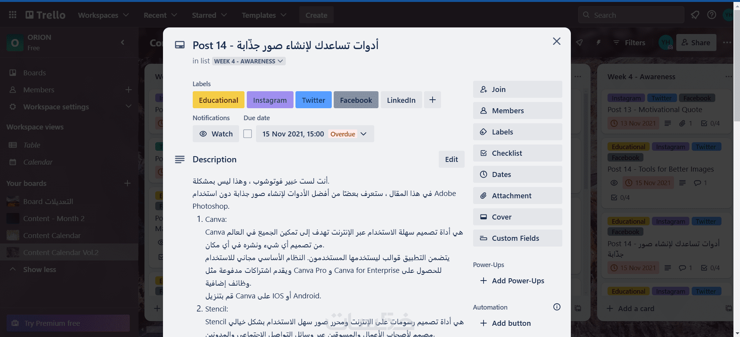The height and width of the screenshot is (337, 740).
Task: Open the apps grid switcher icon
Action: tap(13, 15)
